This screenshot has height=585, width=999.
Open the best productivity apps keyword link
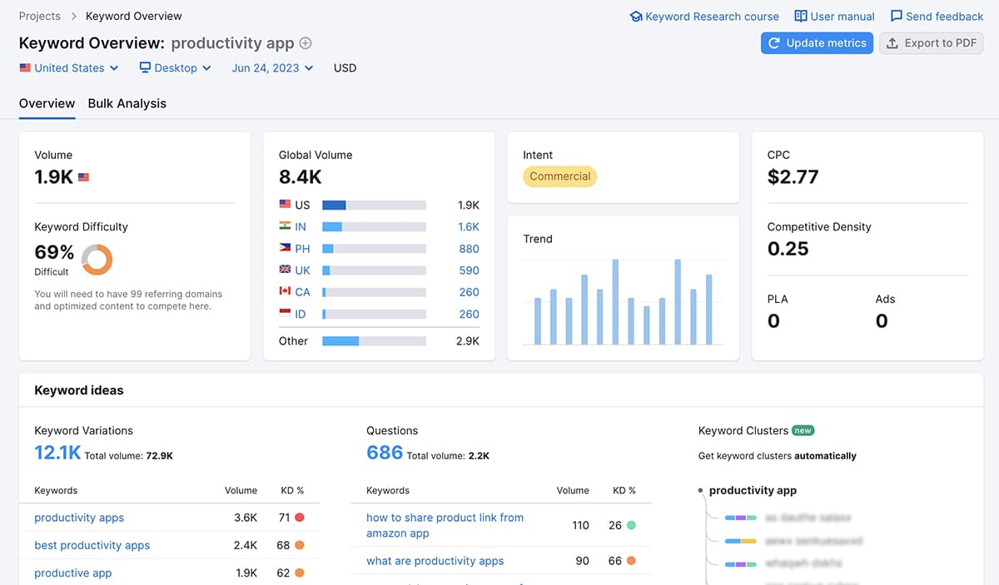92,545
